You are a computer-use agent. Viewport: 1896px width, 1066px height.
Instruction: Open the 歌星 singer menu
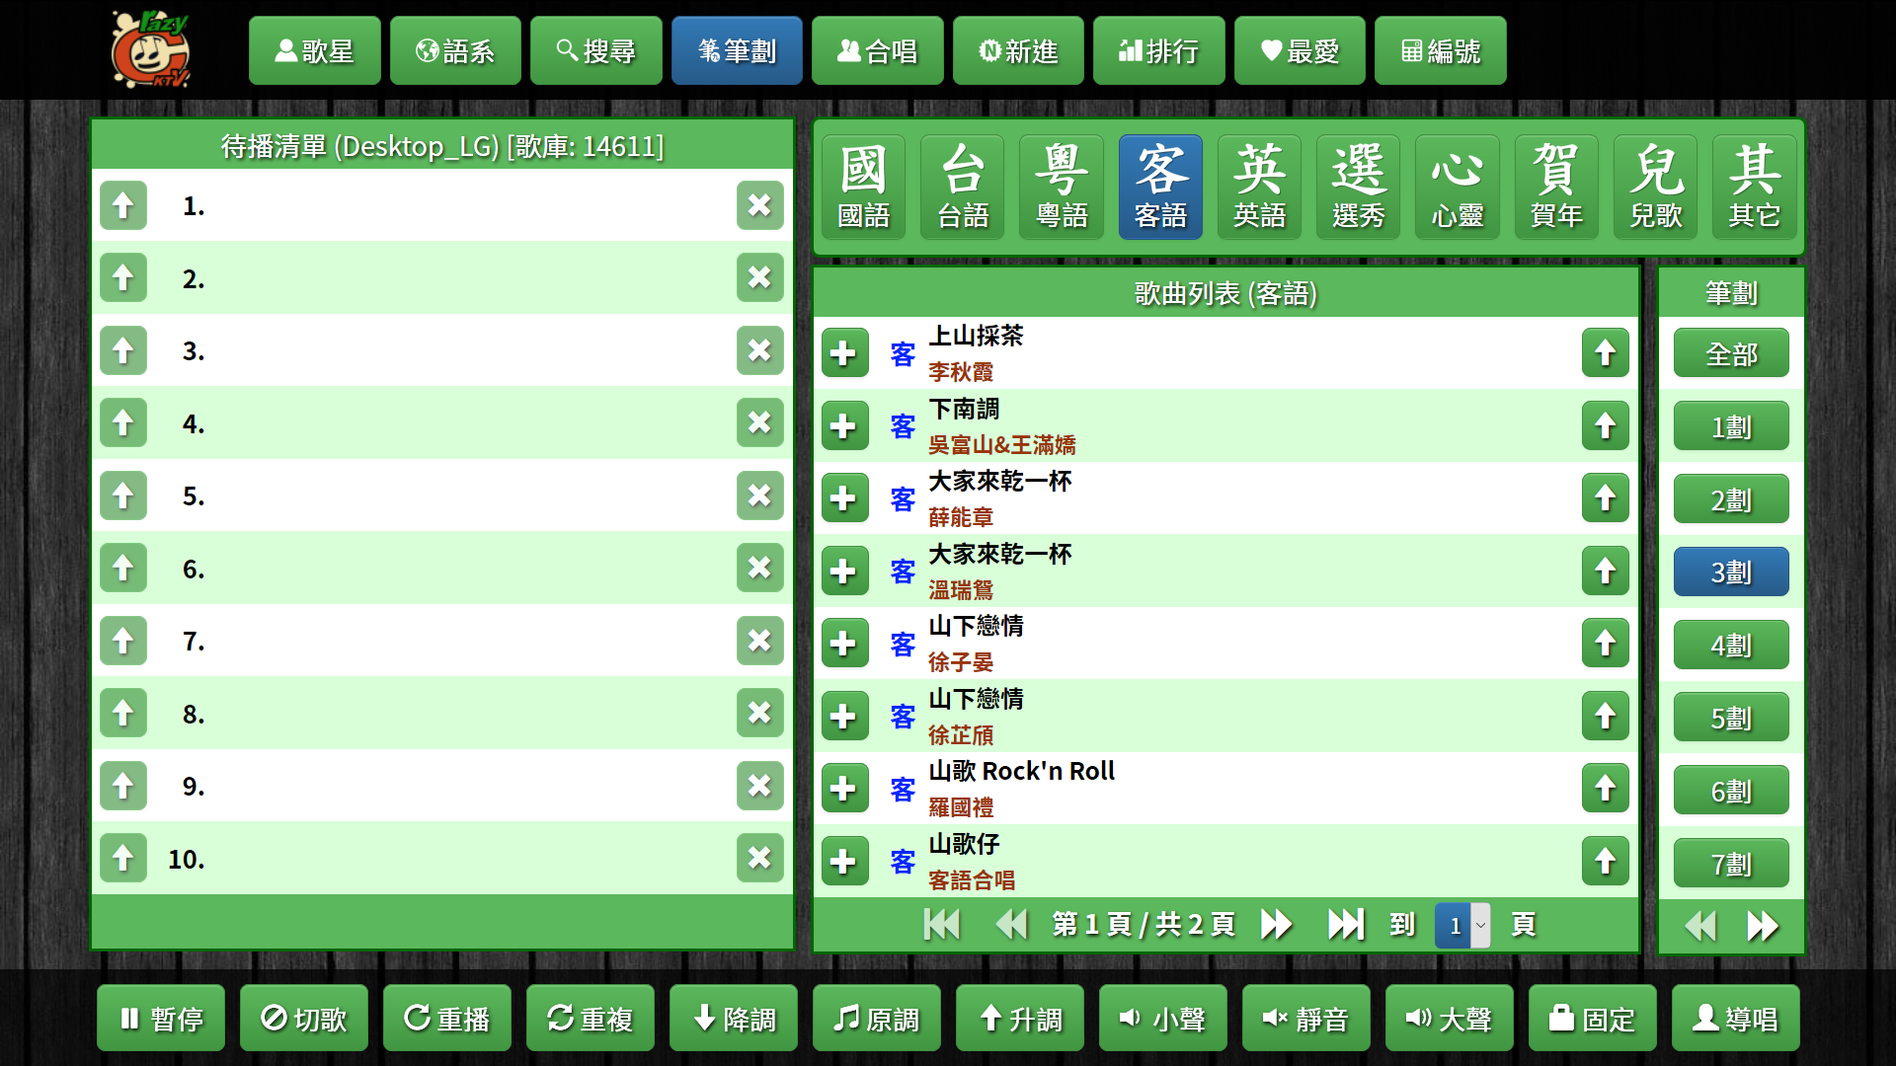314,50
